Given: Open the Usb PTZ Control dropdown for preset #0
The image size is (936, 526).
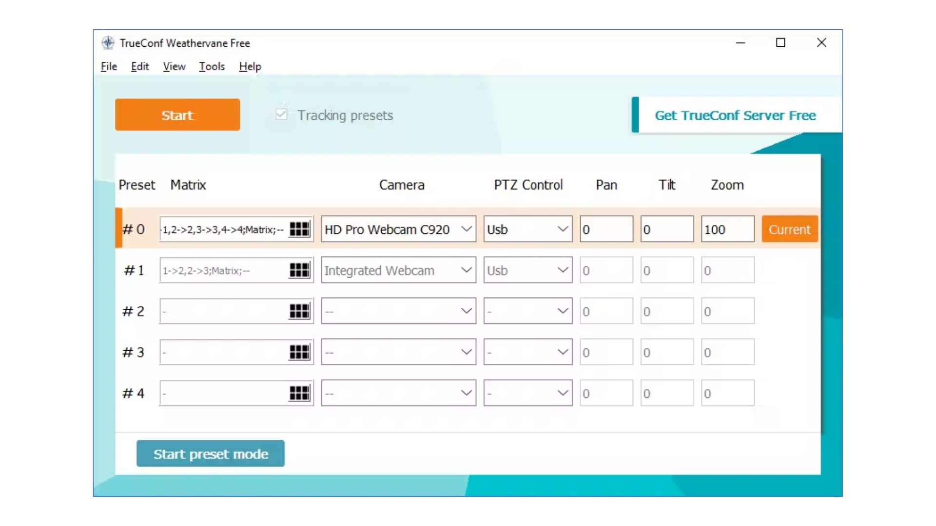Looking at the screenshot, I should 527,229.
